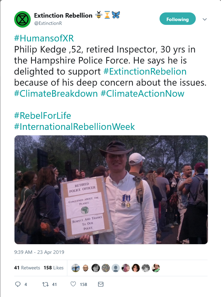Click the Extinction Rebellion profile avatar
The height and width of the screenshot is (297, 221).
click(22, 19)
